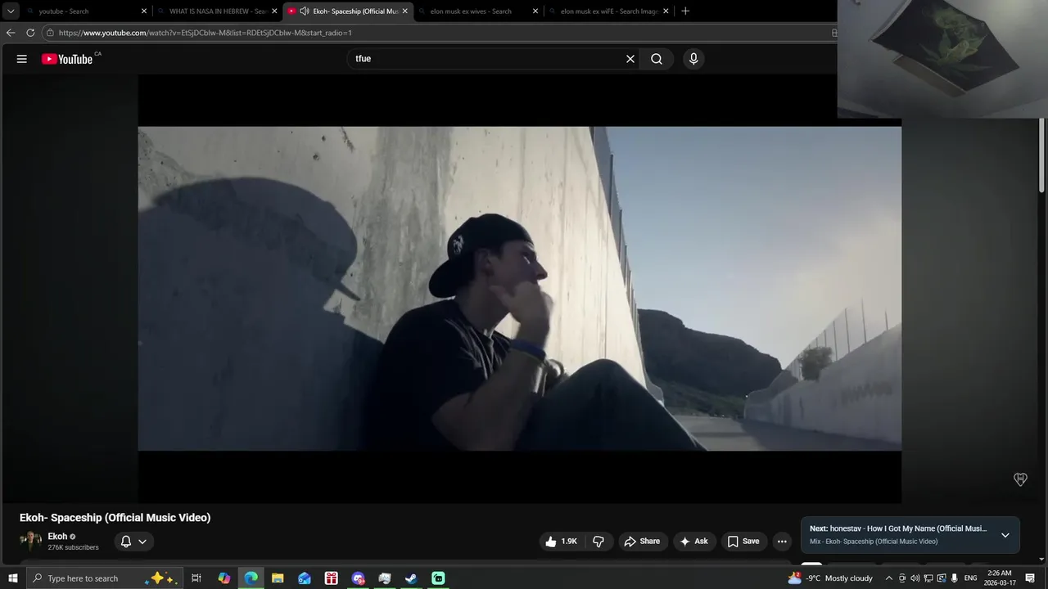
Task: Save the video to a playlist
Action: point(743,542)
